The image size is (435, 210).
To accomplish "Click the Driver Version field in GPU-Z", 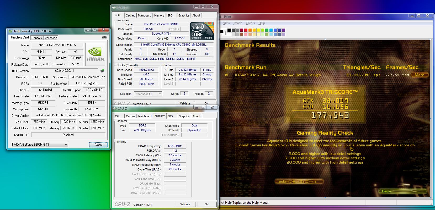I will [68, 115].
